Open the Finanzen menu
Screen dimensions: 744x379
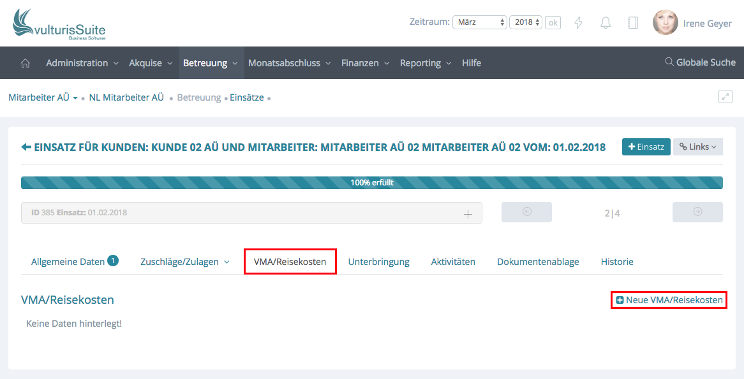pyautogui.click(x=365, y=63)
